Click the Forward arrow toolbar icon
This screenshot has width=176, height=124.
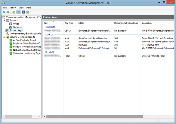pos(8,12)
